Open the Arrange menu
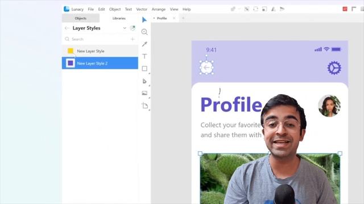The image size is (364, 204). [x=159, y=9]
